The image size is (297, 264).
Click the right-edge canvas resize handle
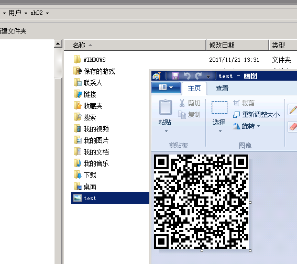(x=250, y=202)
